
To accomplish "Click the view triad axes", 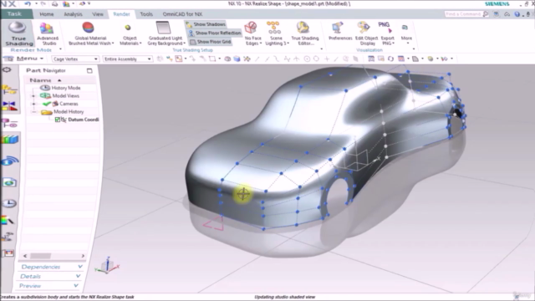I will pyautogui.click(x=107, y=265).
